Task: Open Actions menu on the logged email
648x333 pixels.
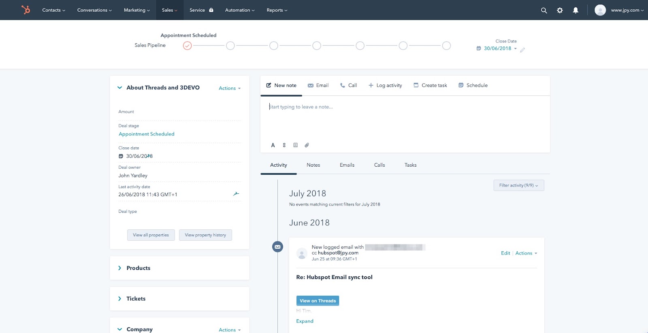Action: [x=526, y=253]
